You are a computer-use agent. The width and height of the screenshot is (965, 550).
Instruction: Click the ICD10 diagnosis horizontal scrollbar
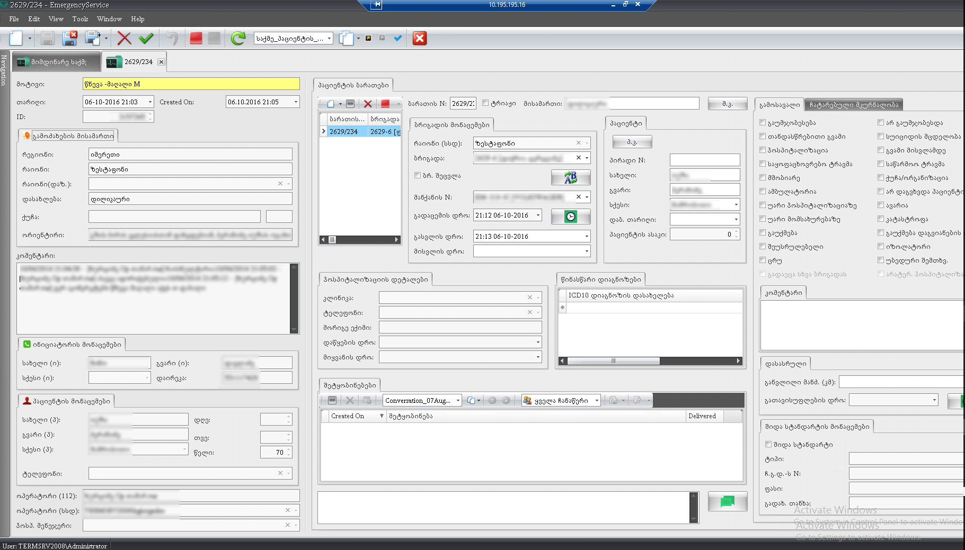pyautogui.click(x=650, y=361)
